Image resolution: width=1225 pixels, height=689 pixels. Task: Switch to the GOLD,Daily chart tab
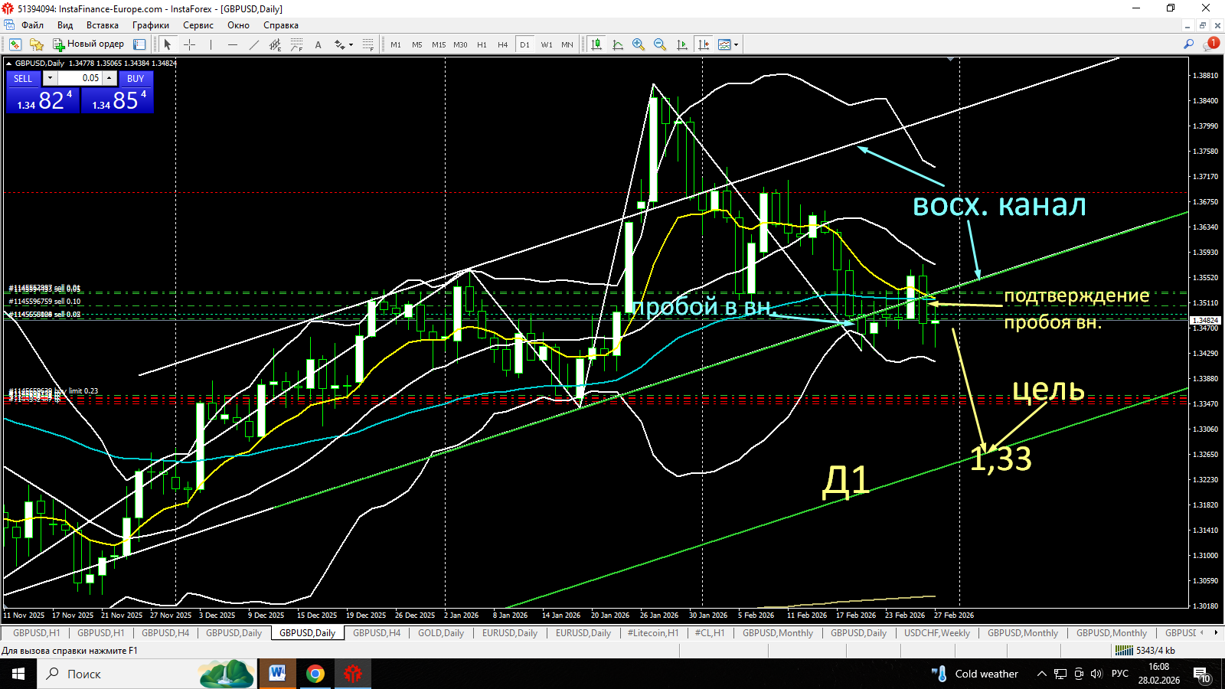tap(441, 633)
